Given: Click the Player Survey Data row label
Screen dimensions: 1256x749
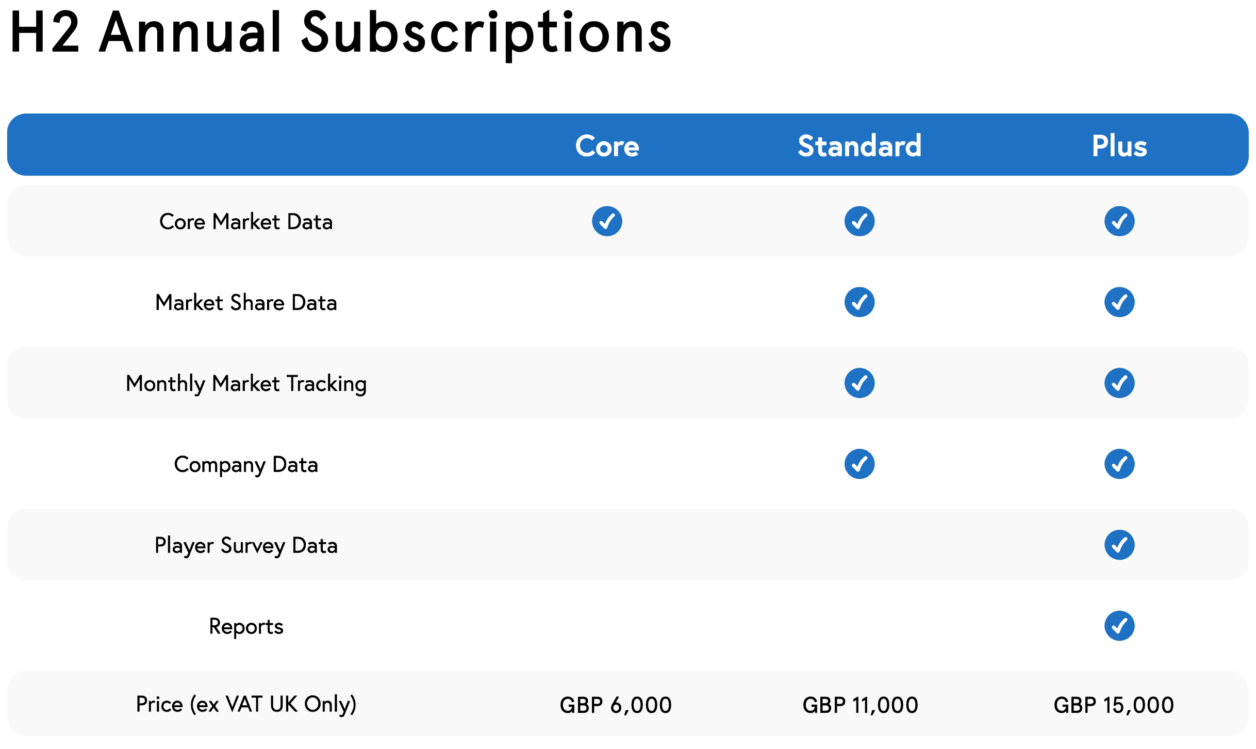Looking at the screenshot, I should point(246,546).
